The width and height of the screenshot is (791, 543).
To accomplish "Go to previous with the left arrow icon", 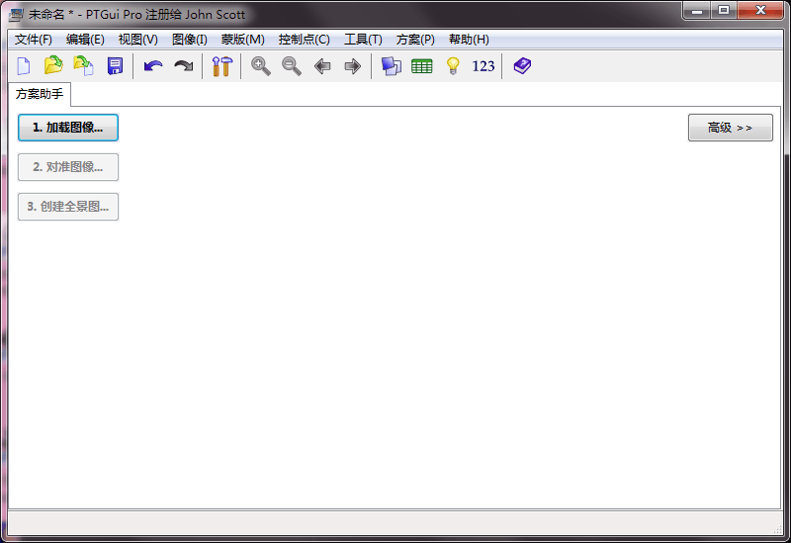I will pyautogui.click(x=322, y=66).
